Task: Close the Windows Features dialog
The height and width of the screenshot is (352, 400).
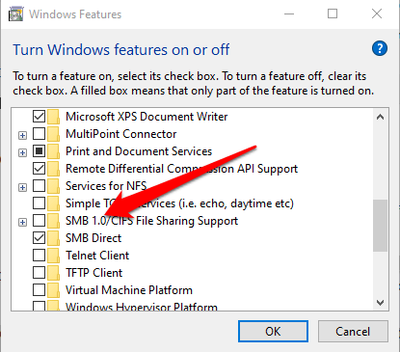Action: pos(377,14)
